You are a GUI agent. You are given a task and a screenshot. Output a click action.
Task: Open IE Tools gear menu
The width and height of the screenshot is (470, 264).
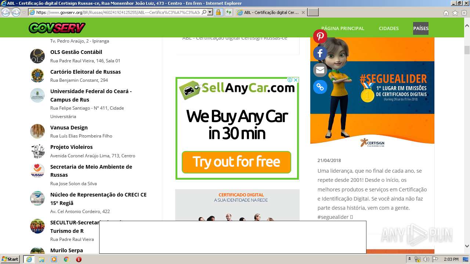pyautogui.click(x=464, y=13)
